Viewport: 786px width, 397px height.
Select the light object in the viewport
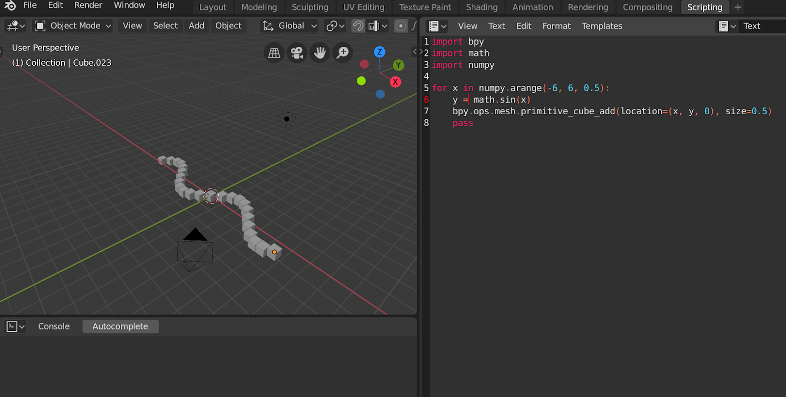point(287,119)
